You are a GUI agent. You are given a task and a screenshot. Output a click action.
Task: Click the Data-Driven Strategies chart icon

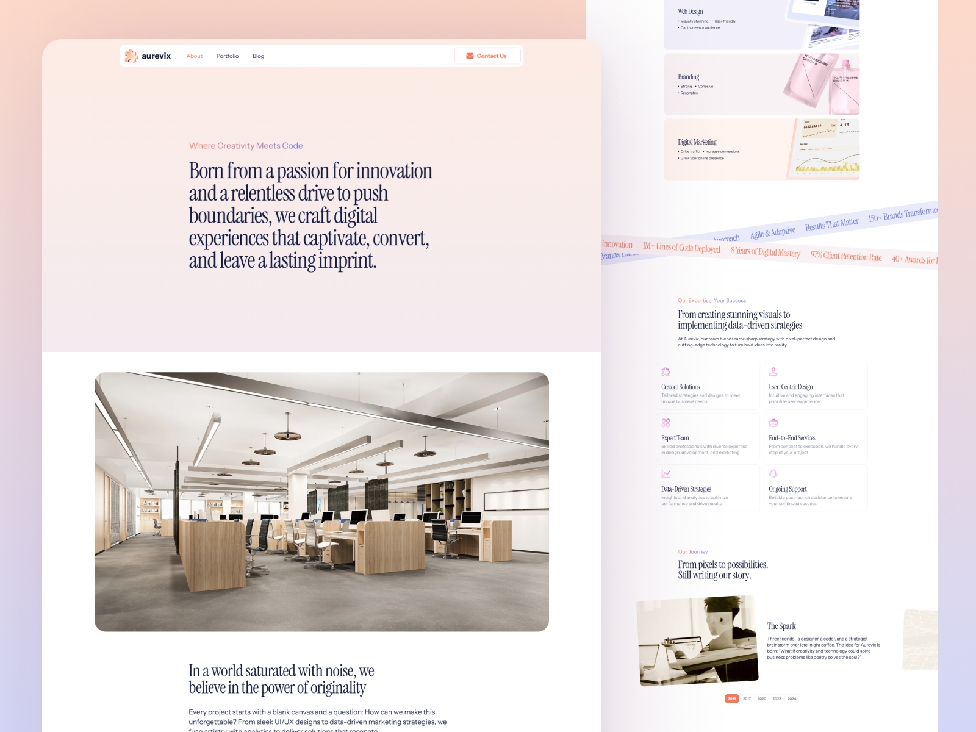coord(666,475)
